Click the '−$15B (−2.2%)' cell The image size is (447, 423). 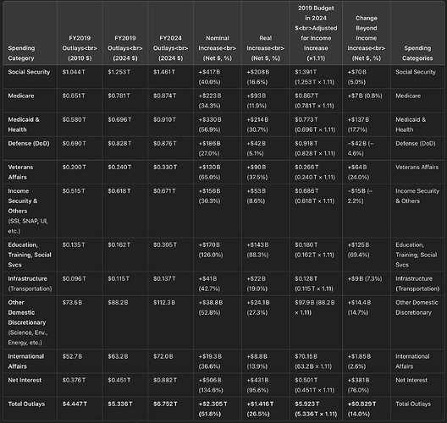tap(360, 196)
